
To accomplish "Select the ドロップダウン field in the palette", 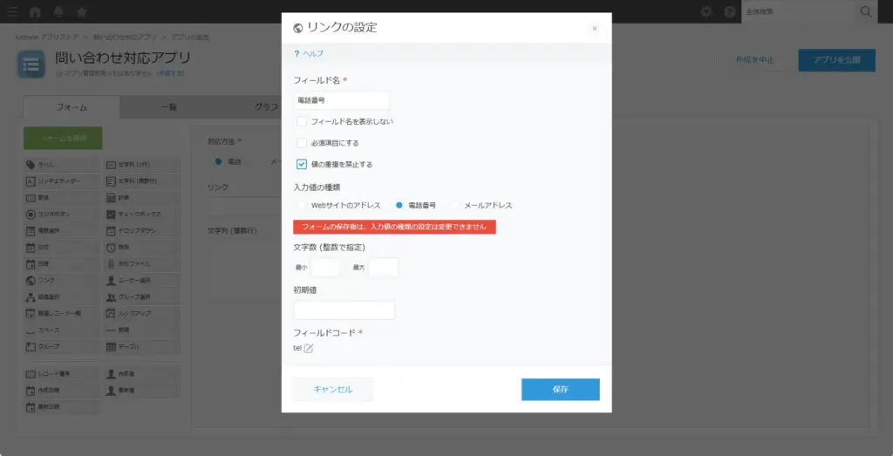I will click(x=142, y=230).
